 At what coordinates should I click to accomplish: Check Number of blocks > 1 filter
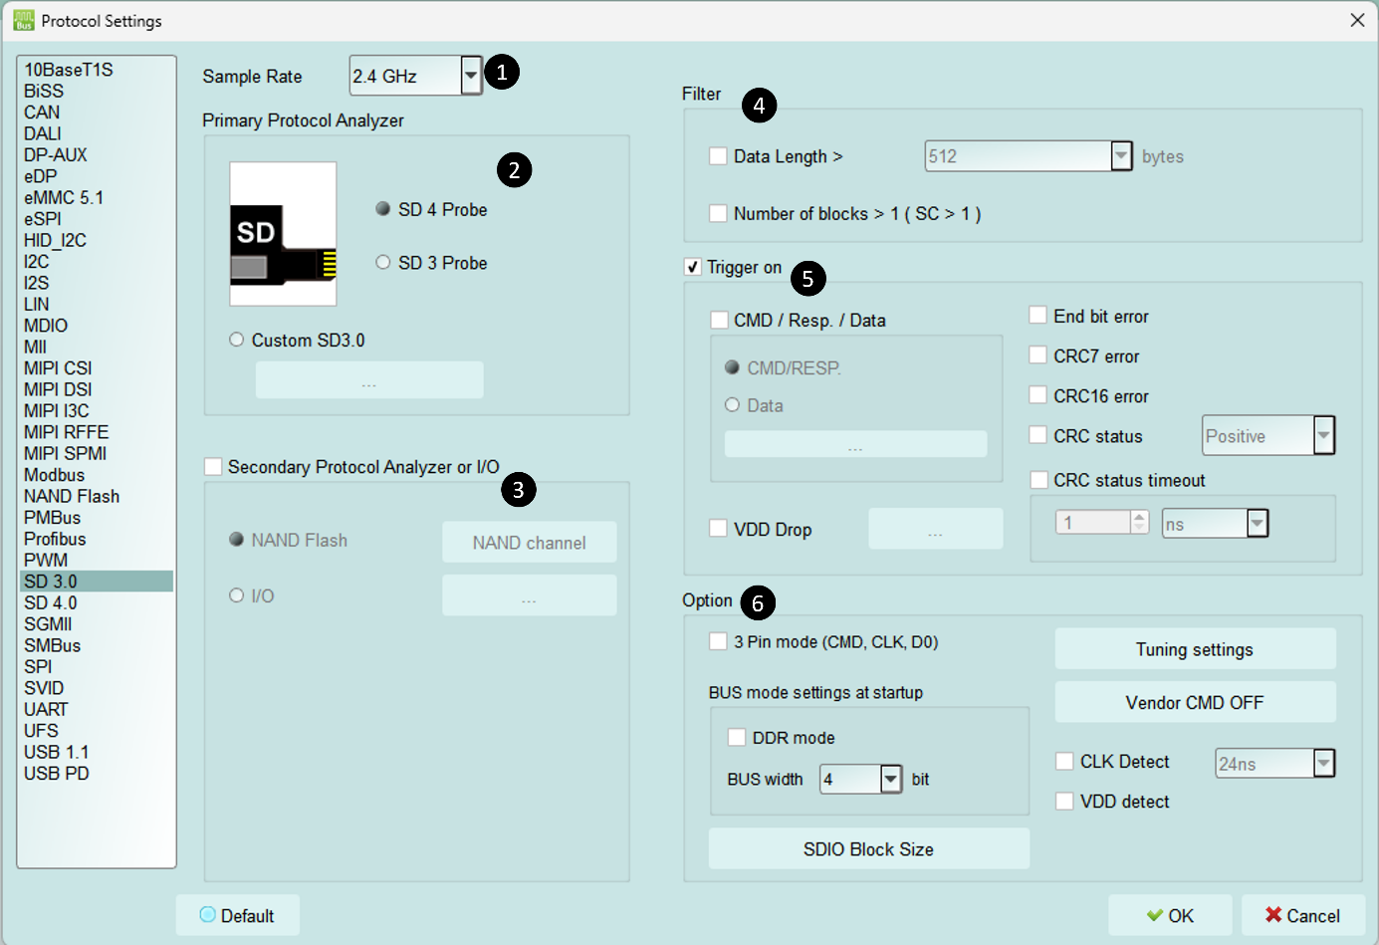718,213
